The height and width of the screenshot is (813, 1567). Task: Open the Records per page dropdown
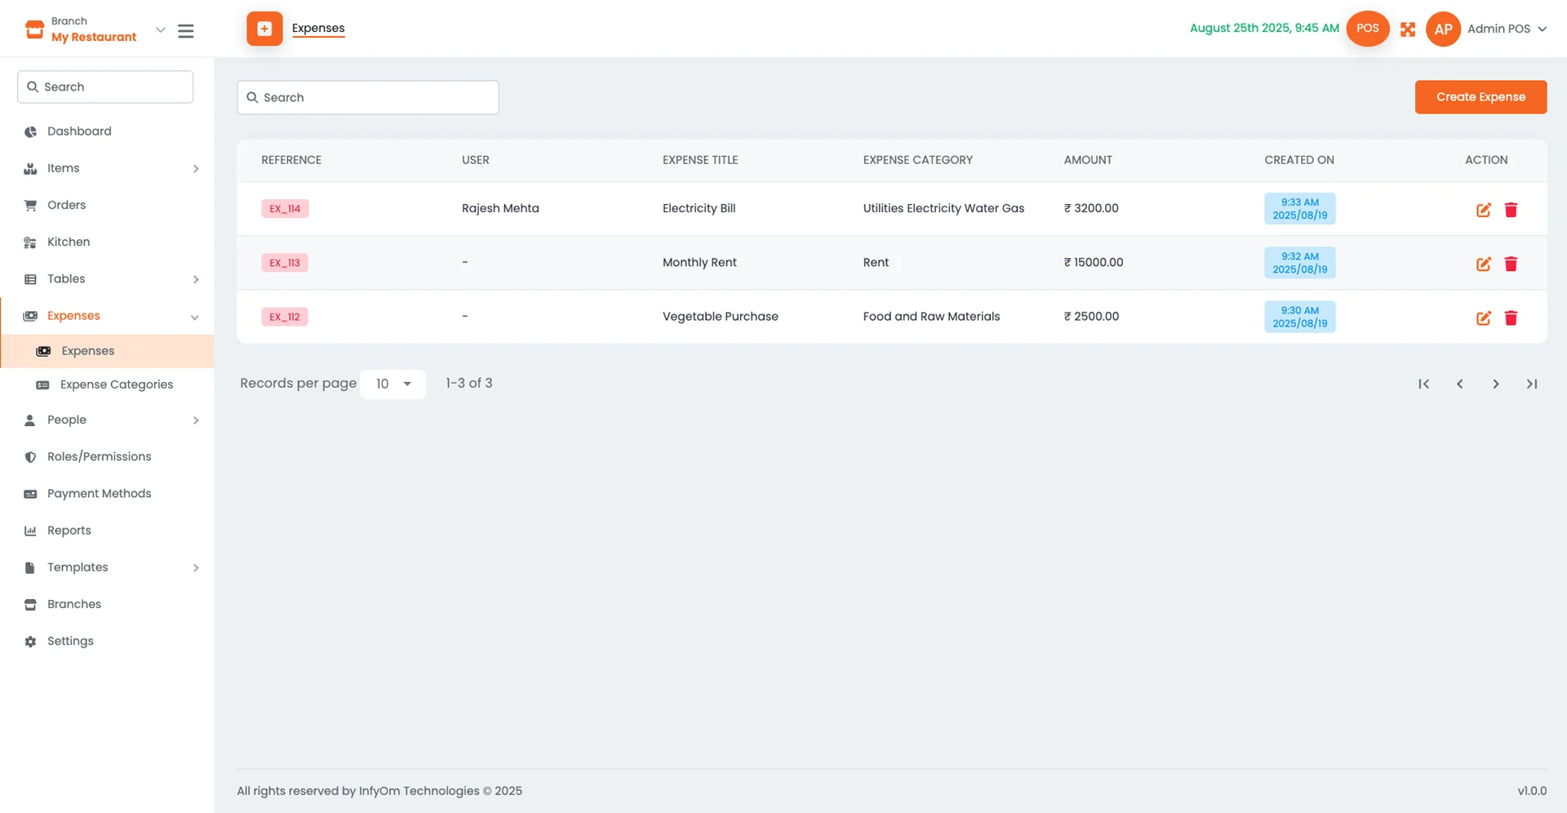393,384
